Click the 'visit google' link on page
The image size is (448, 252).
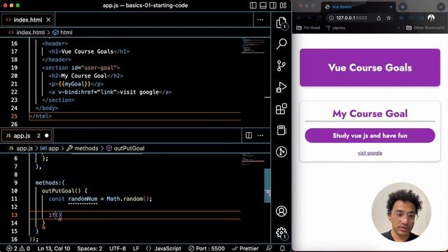370,153
